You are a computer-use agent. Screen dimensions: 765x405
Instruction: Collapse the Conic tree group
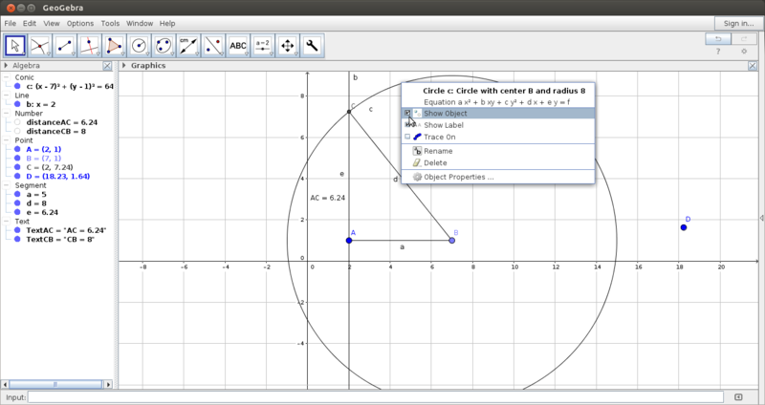click(x=7, y=77)
